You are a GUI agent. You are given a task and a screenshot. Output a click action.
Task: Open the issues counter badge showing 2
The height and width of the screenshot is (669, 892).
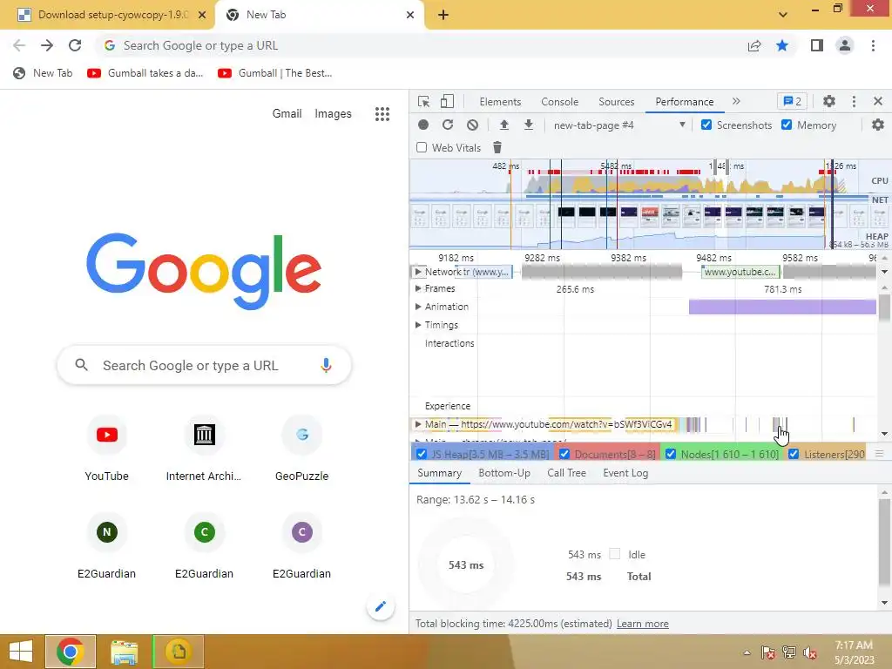[793, 101]
